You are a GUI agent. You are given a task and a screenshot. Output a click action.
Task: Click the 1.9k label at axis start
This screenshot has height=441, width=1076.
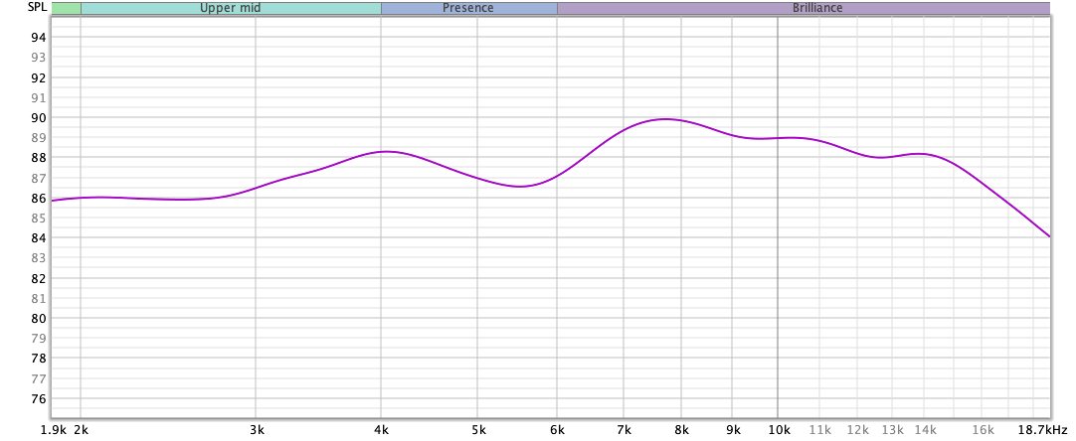tap(55, 429)
